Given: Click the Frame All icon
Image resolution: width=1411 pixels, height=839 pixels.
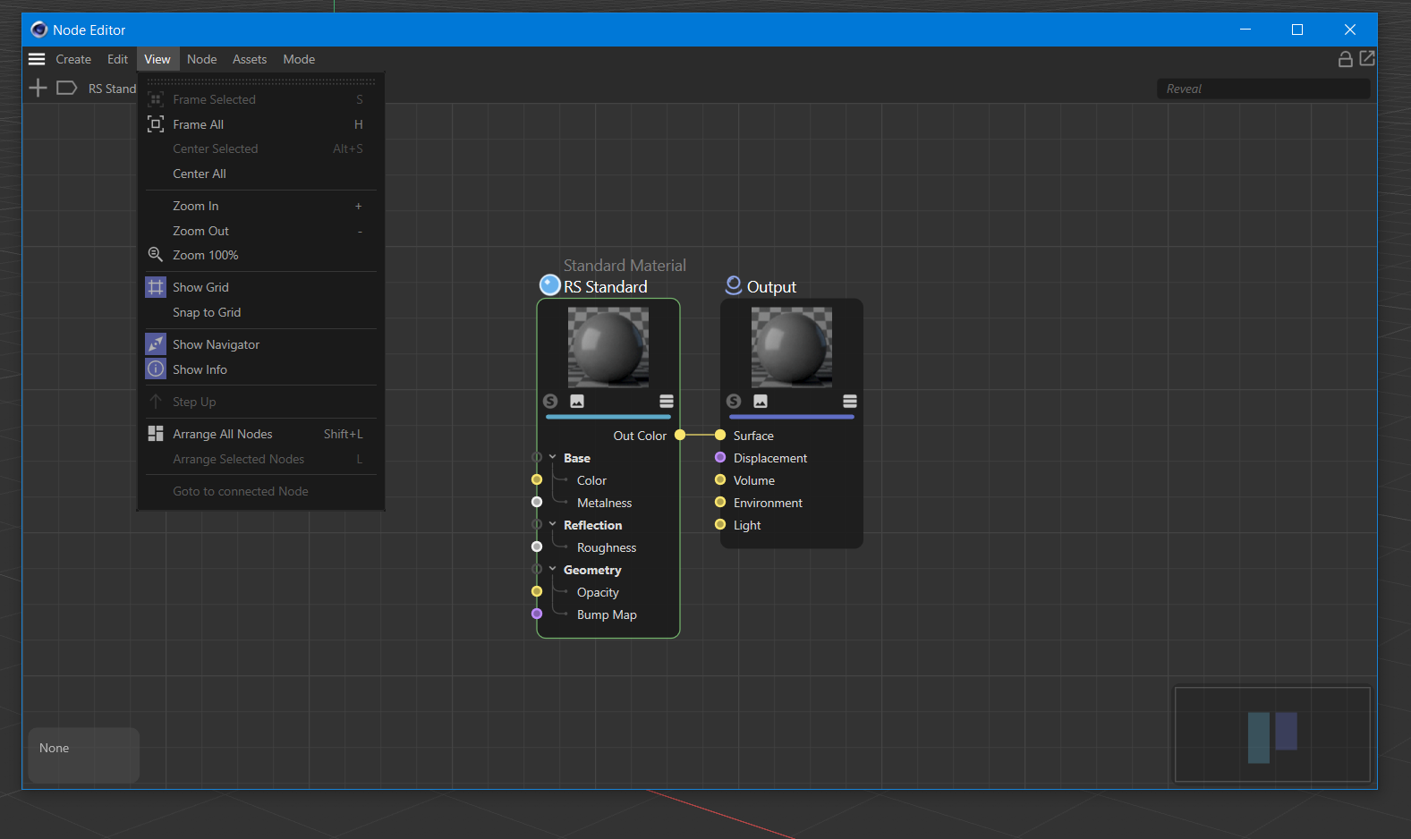Looking at the screenshot, I should point(156,124).
